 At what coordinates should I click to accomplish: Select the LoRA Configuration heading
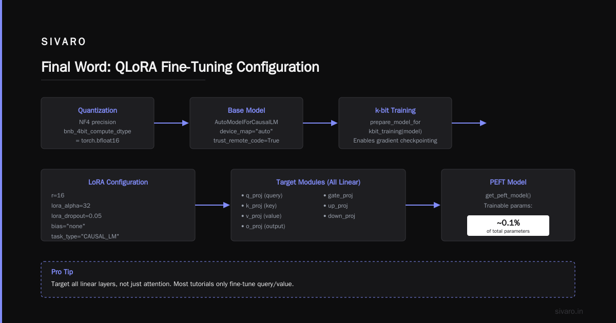118,182
